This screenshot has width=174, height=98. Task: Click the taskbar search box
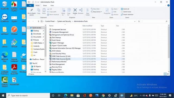[28, 96]
